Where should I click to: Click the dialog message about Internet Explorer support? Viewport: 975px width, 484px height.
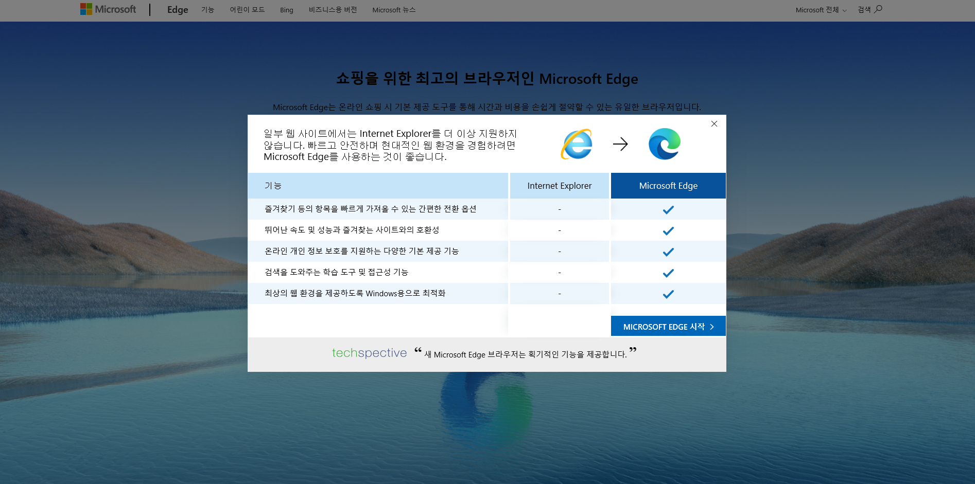390,145
